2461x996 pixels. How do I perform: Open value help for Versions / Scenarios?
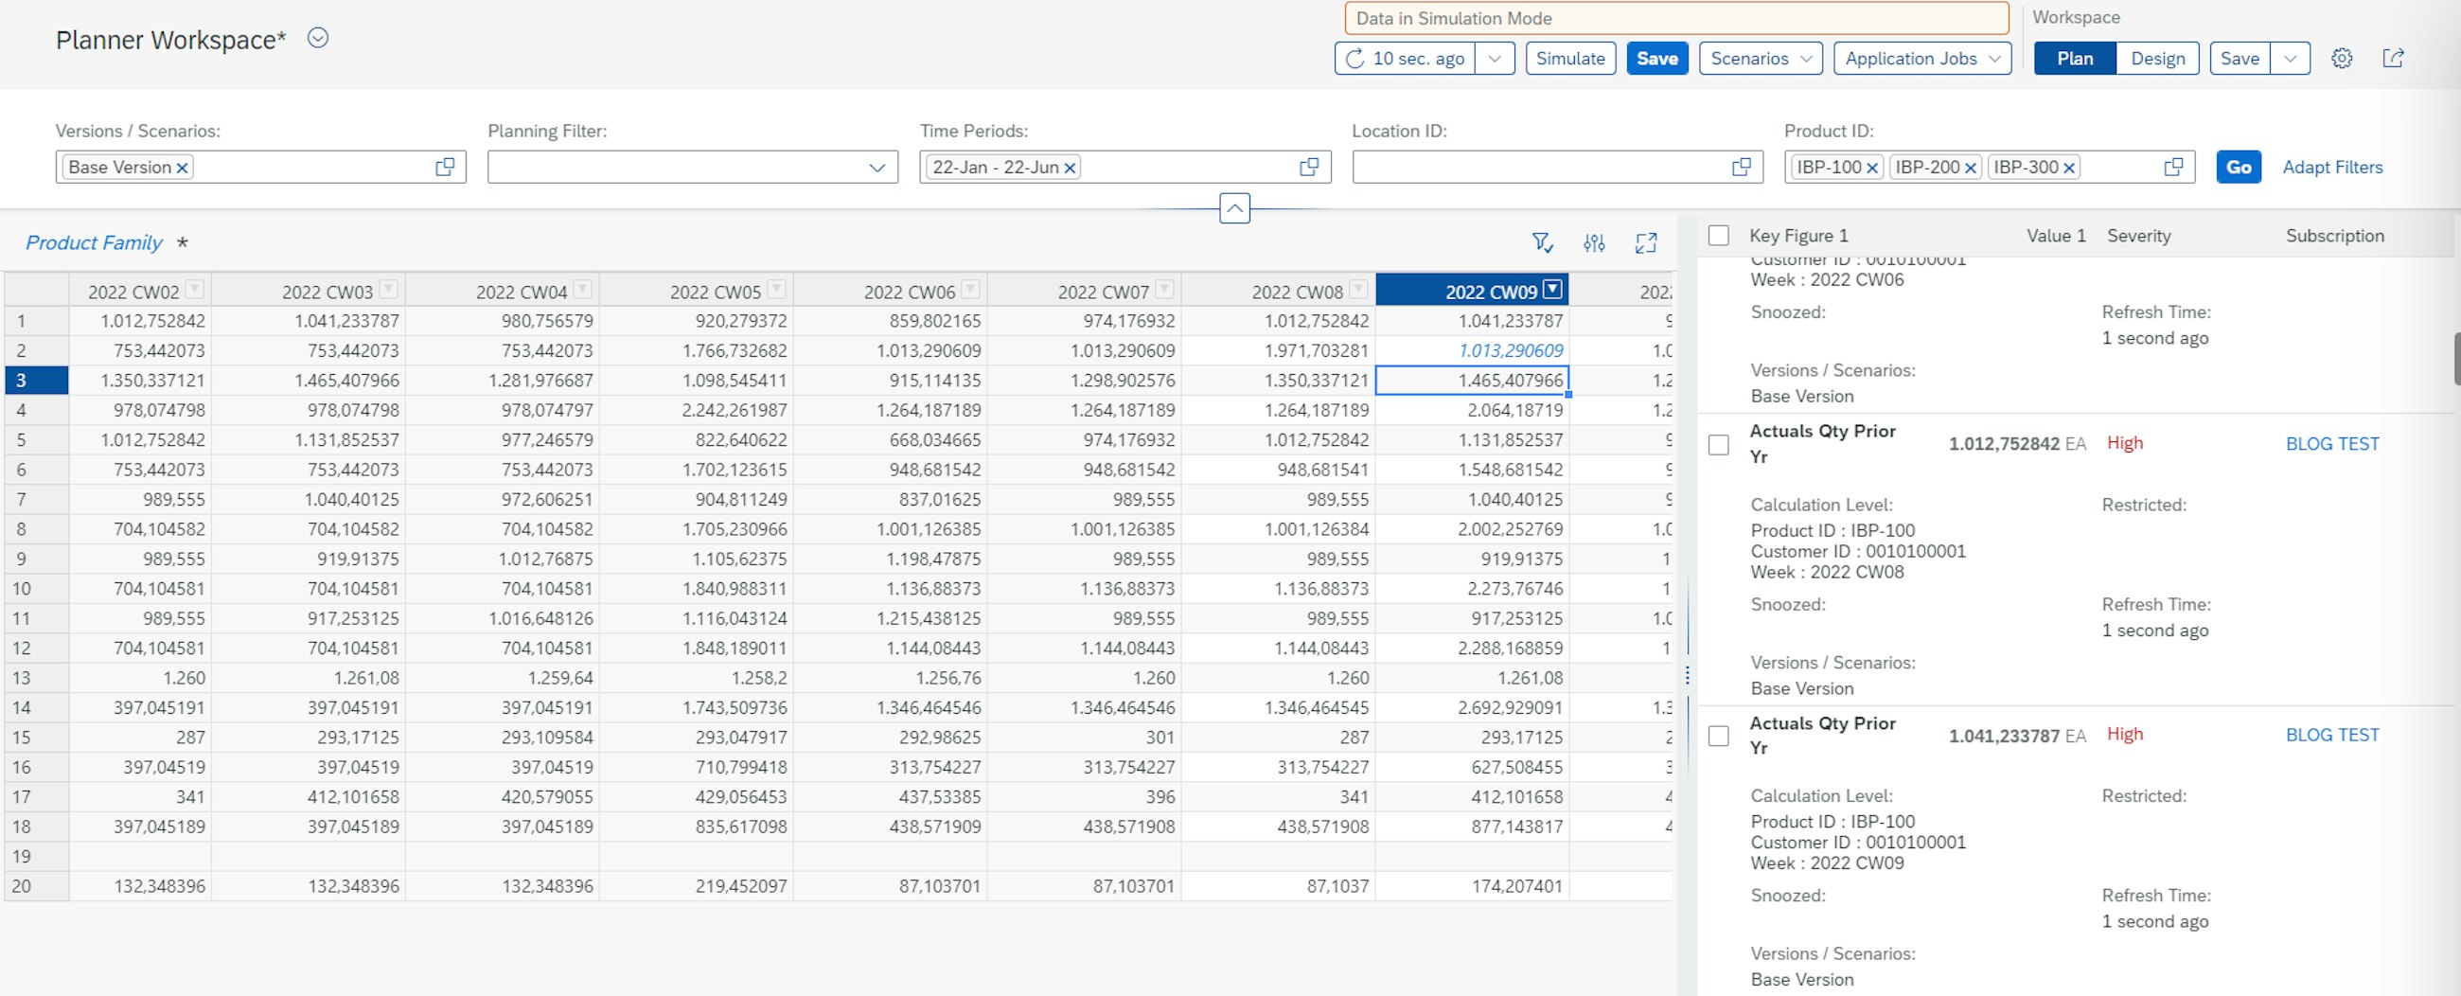coord(445,168)
